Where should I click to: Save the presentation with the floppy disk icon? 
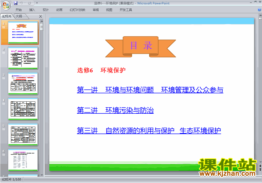tap(16, 3)
